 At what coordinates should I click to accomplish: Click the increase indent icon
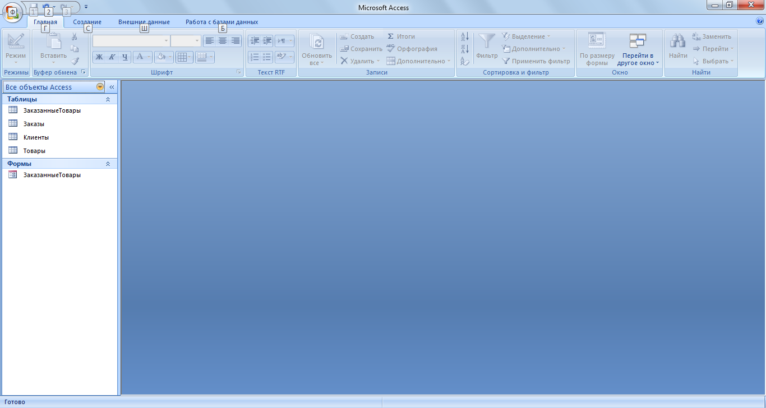coord(267,41)
